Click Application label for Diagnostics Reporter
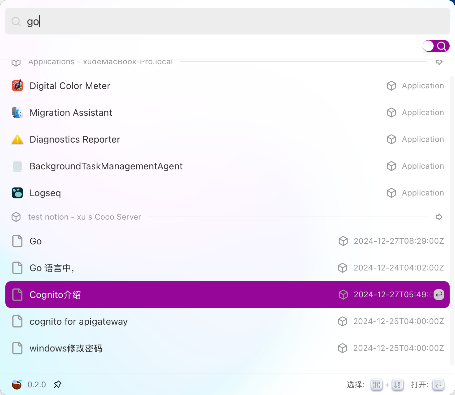 [423, 139]
